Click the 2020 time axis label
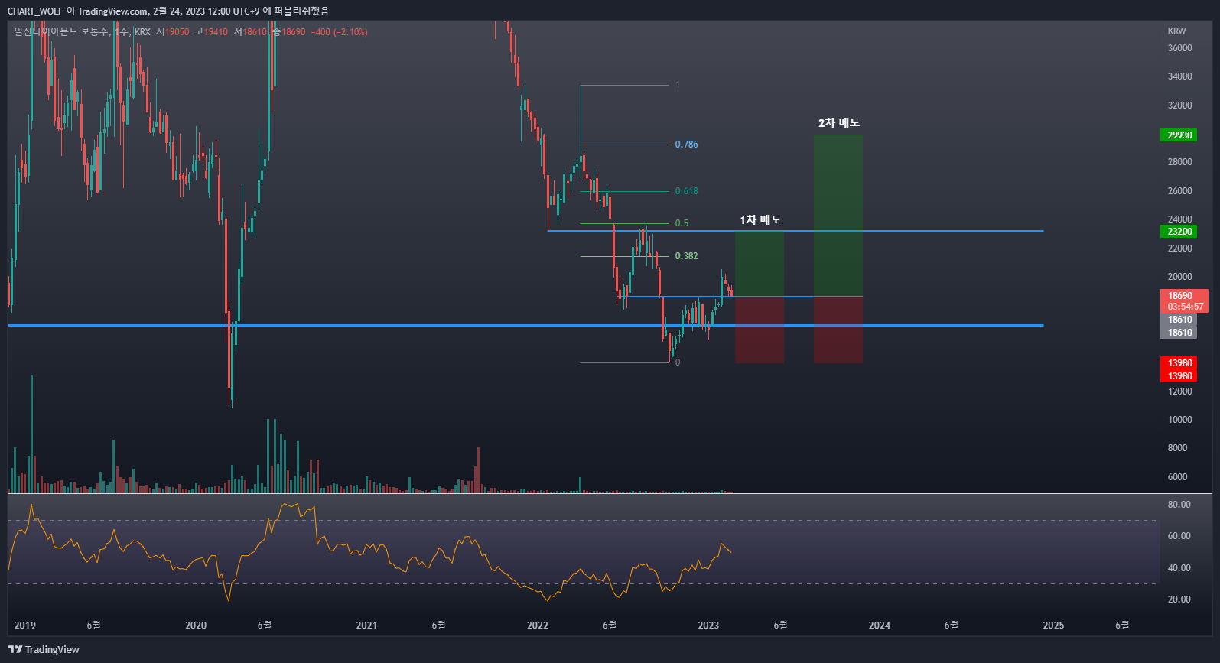The height and width of the screenshot is (663, 1220). (196, 626)
